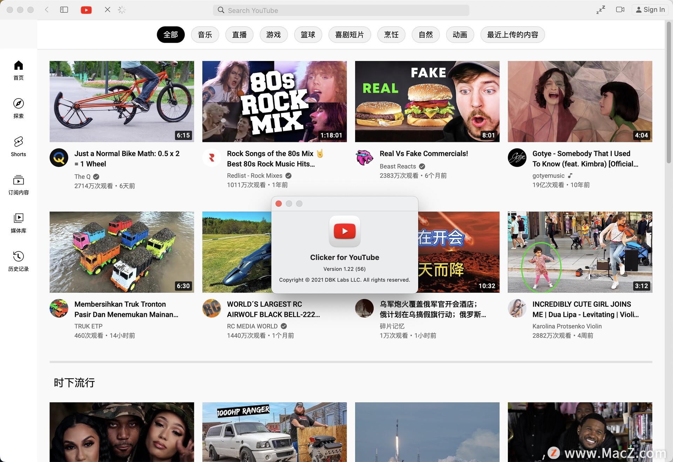
Task: Choose the 动画 content filter
Action: click(x=460, y=34)
